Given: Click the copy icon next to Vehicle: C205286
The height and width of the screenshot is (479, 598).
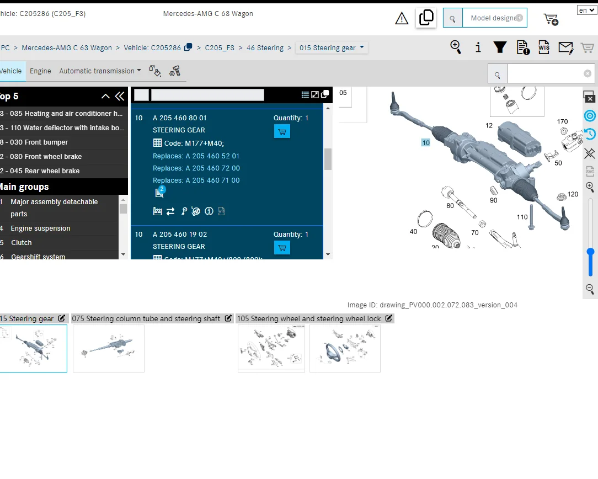Looking at the screenshot, I should pyautogui.click(x=188, y=47).
